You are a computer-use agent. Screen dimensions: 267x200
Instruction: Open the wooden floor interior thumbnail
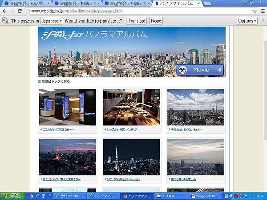132,107
